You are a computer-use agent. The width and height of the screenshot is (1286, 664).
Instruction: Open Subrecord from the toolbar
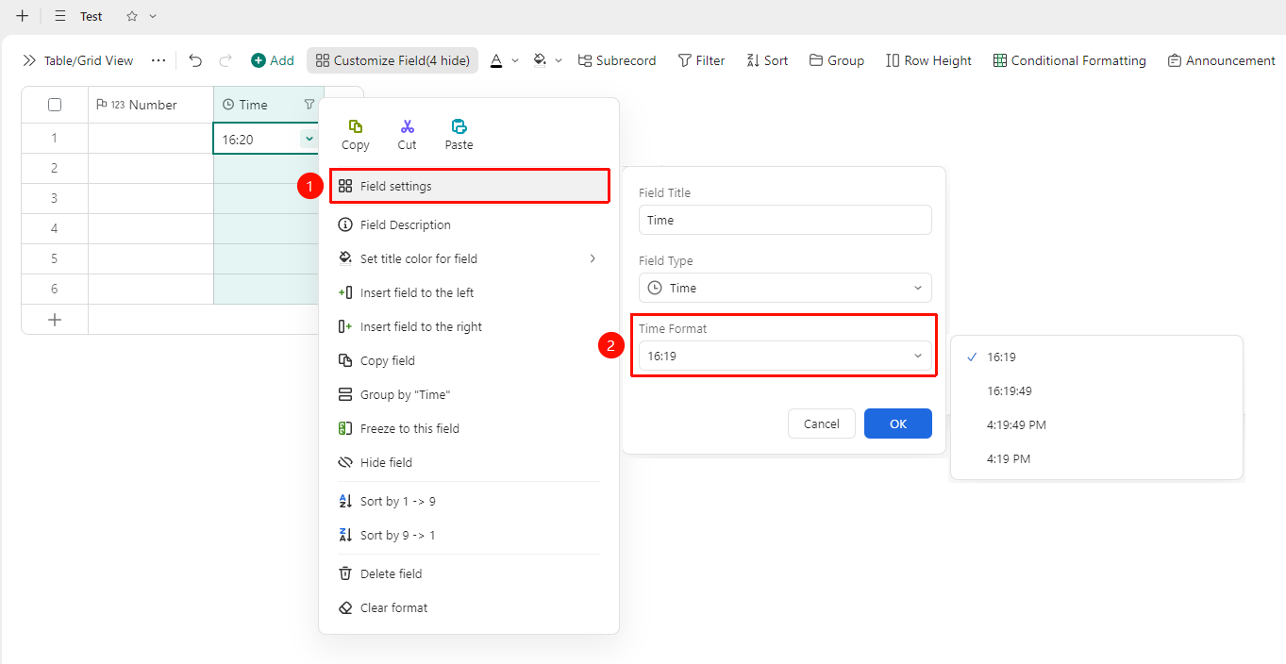click(617, 60)
